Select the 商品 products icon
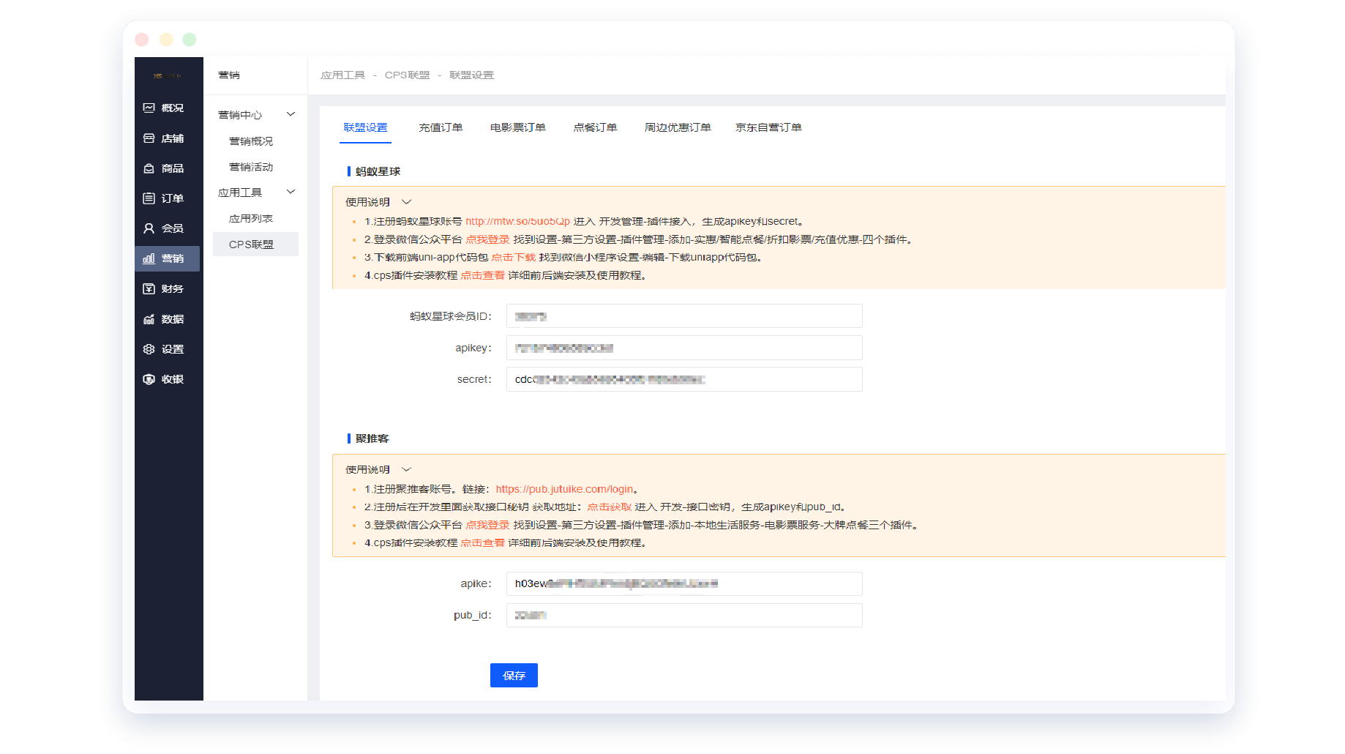The width and height of the screenshot is (1345, 754). click(168, 168)
